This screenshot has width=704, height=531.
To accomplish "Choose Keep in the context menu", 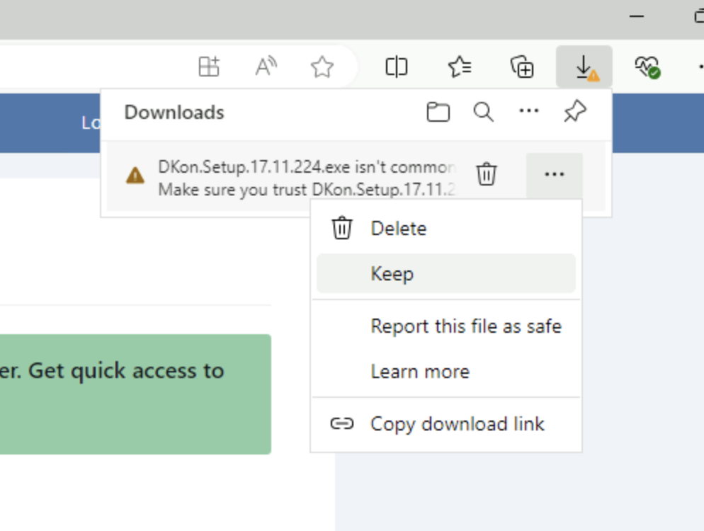I will point(392,274).
